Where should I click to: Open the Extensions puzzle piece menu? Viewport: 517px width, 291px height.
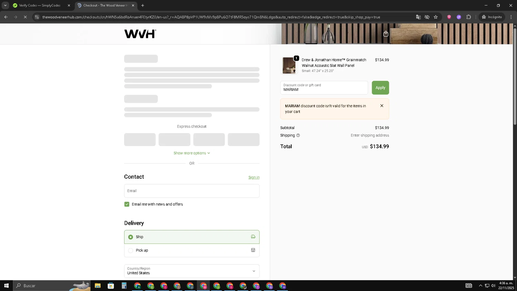[x=469, y=17]
